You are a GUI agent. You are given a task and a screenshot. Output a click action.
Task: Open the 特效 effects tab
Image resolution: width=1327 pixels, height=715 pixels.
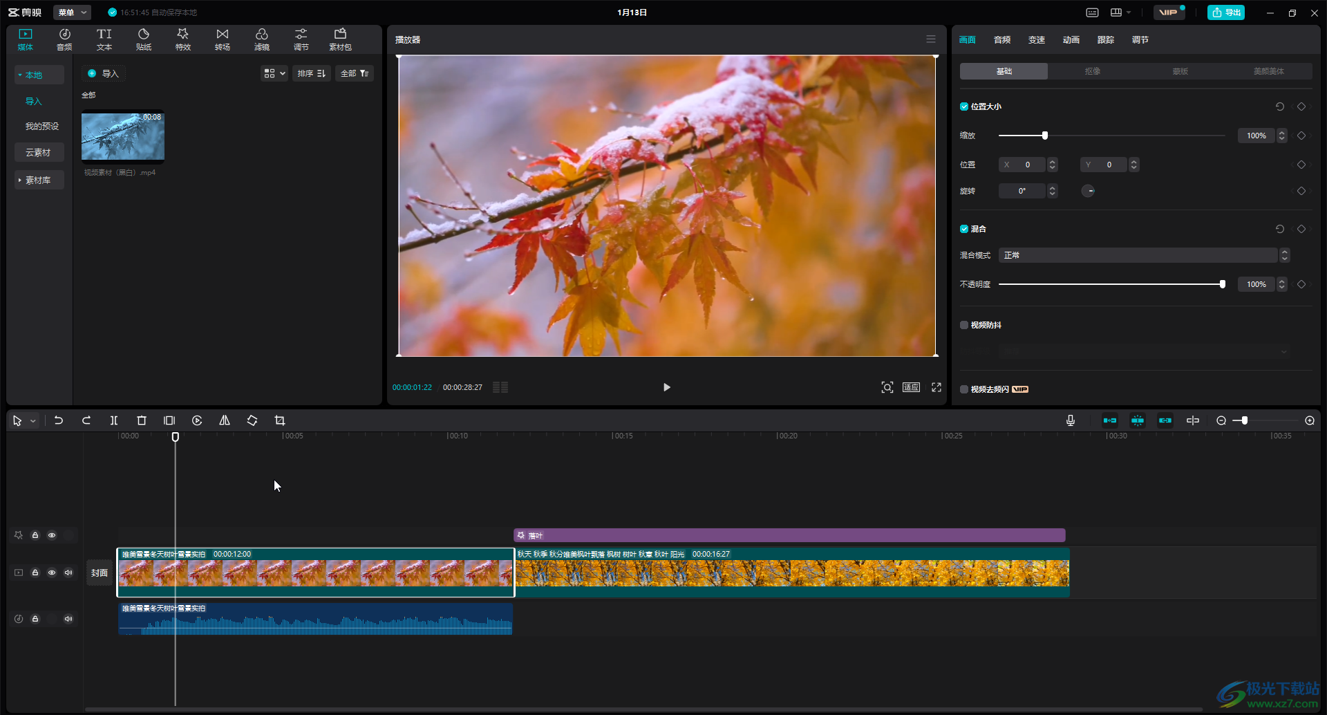pyautogui.click(x=183, y=39)
